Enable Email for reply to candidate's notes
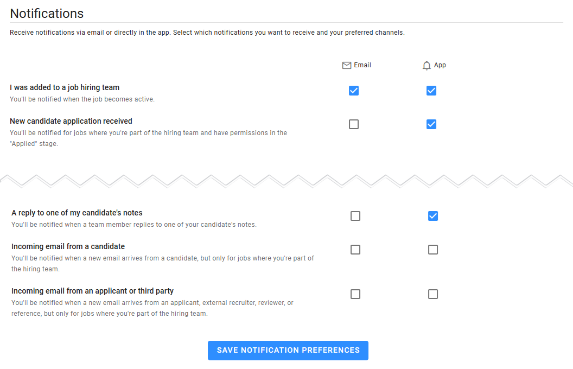The width and height of the screenshot is (573, 369). point(355,216)
